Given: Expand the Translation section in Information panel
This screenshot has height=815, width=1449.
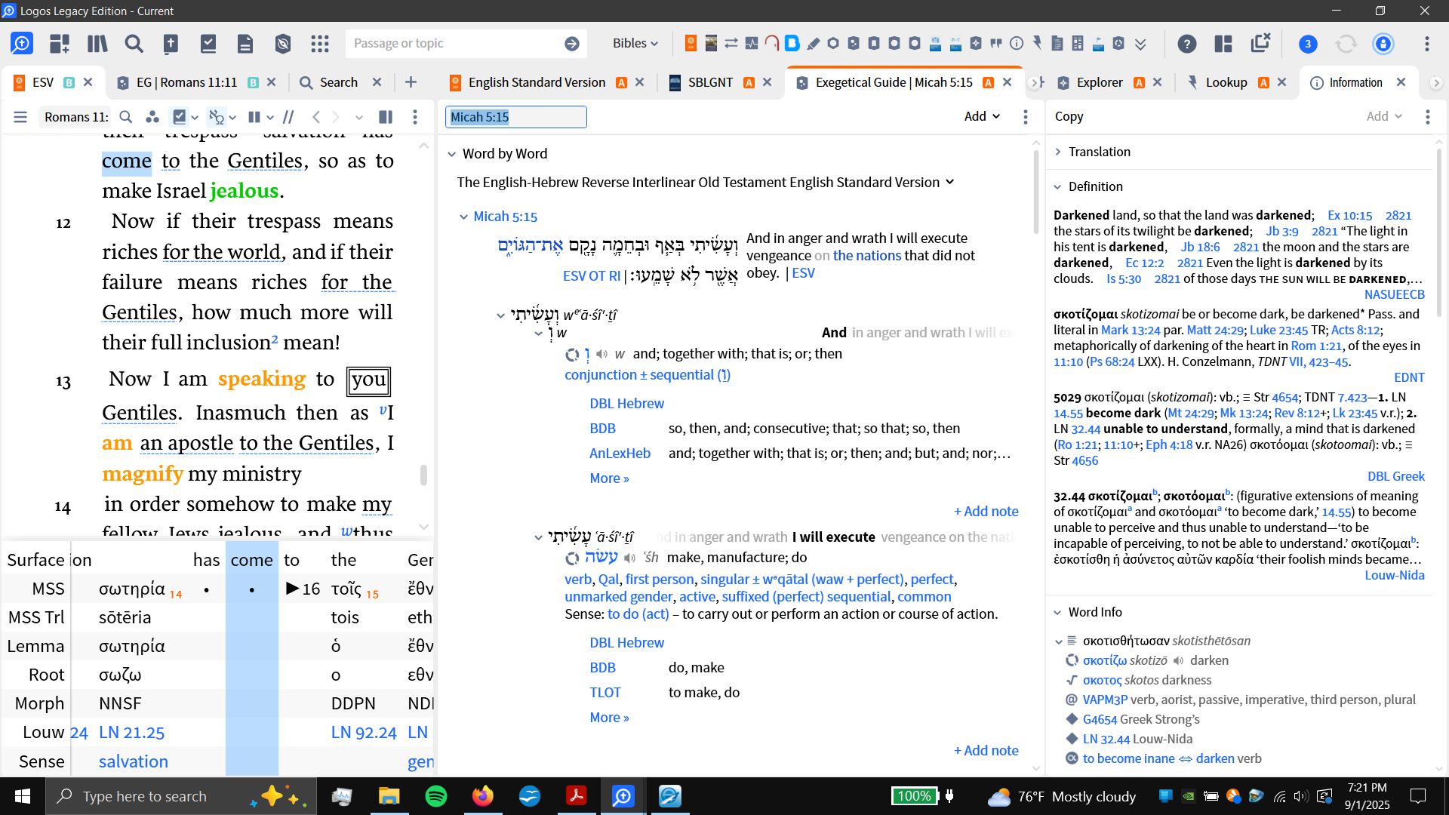Looking at the screenshot, I should [1058, 152].
